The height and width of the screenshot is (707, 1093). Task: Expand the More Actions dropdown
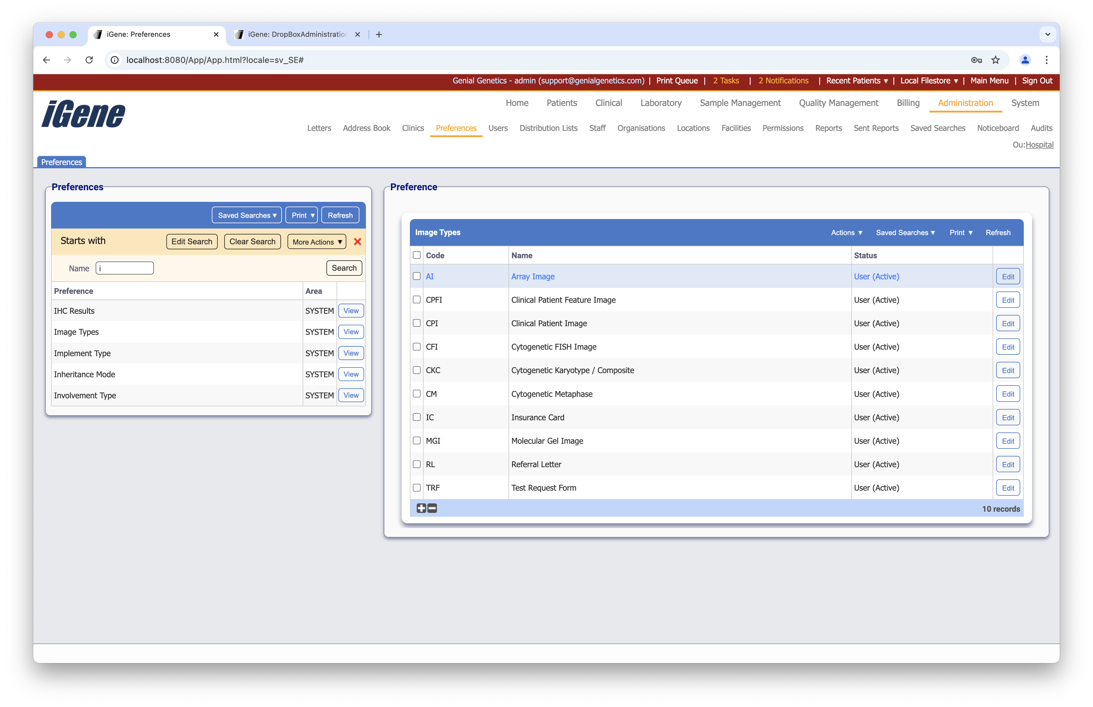click(317, 242)
